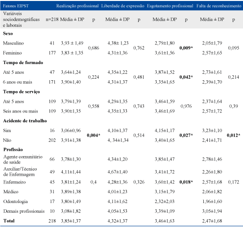The image size is (243, 228).
Task: Select the Tempo de serviço heading
Action: 22,92
